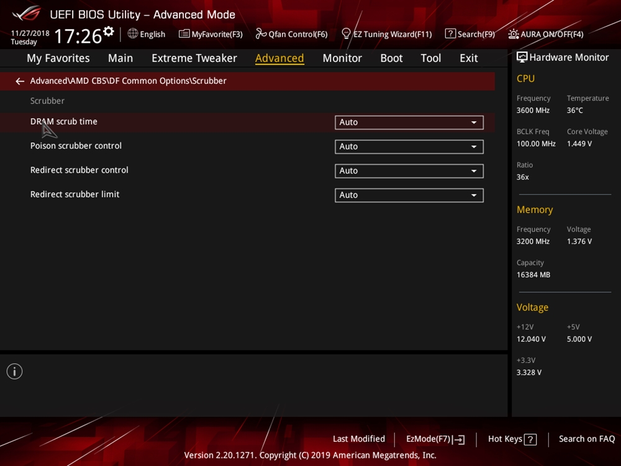The height and width of the screenshot is (466, 621).
Task: Open the Redirect scrubber limit dropdown
Action: click(409, 195)
